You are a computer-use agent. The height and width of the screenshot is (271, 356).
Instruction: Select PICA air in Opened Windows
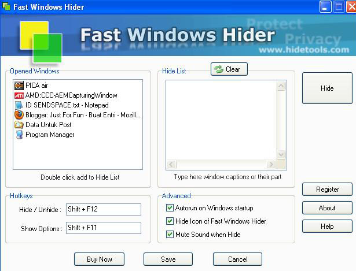coord(36,86)
